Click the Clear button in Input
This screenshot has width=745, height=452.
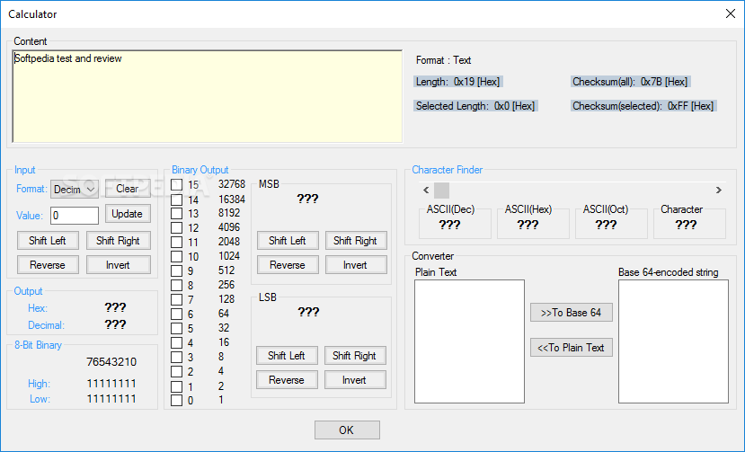(128, 188)
